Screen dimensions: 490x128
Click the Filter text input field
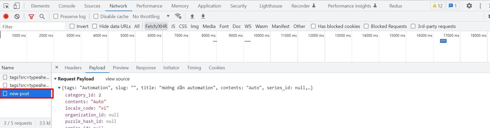point(33,26)
